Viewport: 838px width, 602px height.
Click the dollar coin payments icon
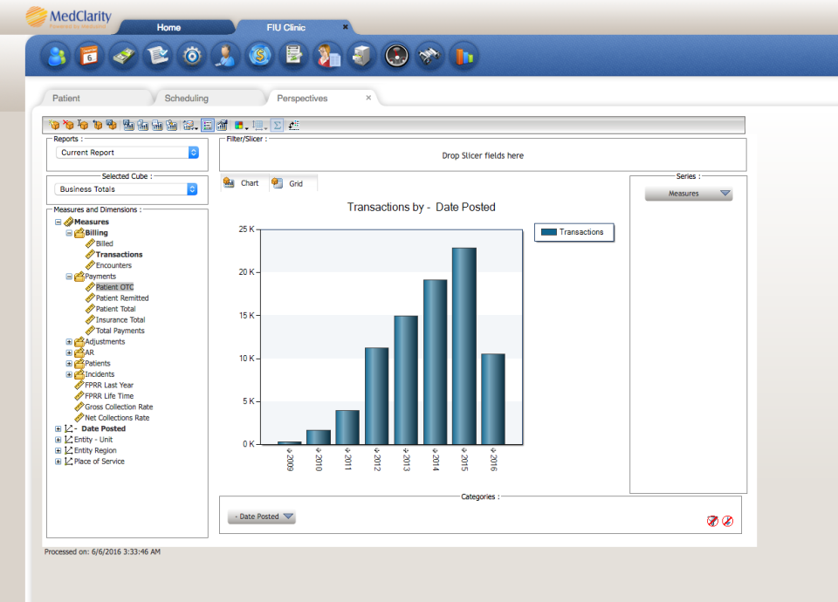click(259, 55)
